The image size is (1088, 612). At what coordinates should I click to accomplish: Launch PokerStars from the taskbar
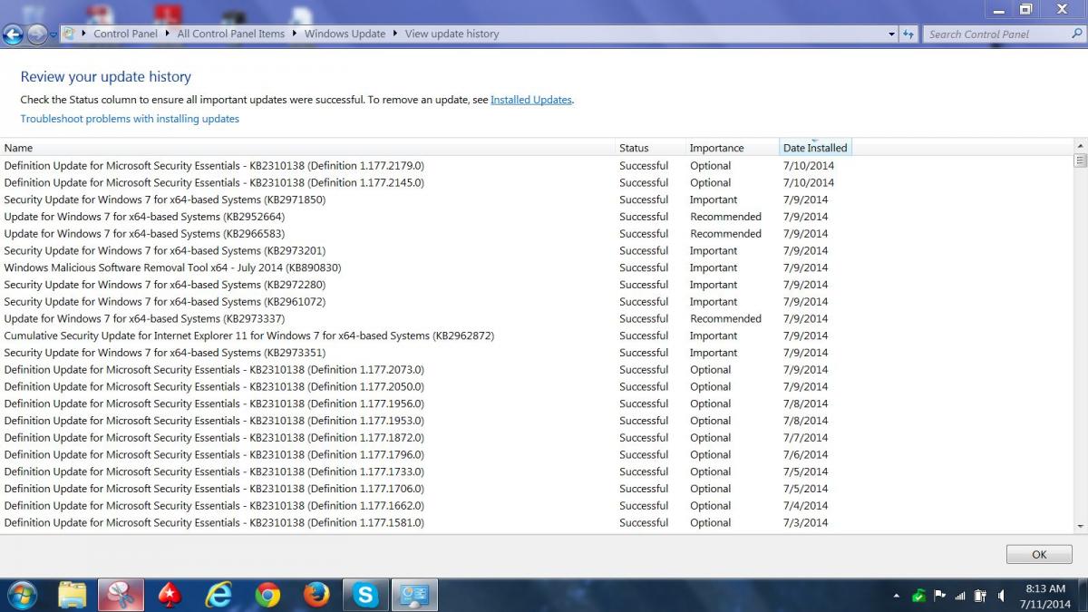pos(169,595)
